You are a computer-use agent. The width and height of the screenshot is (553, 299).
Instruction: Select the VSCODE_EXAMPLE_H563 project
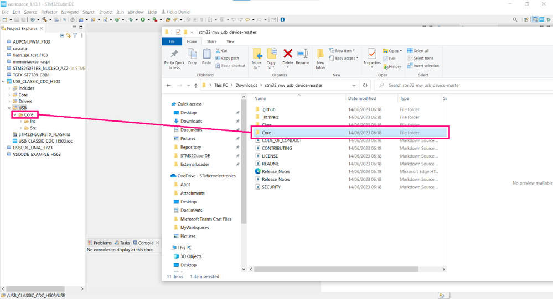[x=37, y=154]
